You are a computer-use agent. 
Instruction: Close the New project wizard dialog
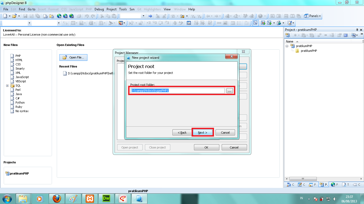231,56
